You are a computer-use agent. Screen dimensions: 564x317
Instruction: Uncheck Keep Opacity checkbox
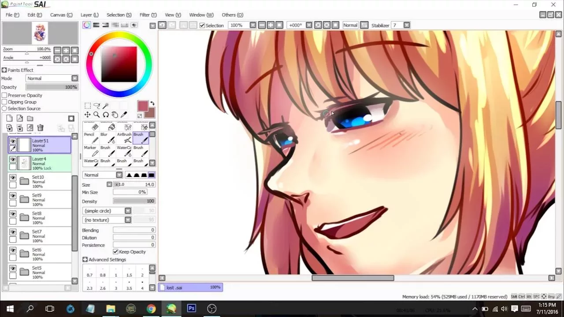pyautogui.click(x=115, y=251)
